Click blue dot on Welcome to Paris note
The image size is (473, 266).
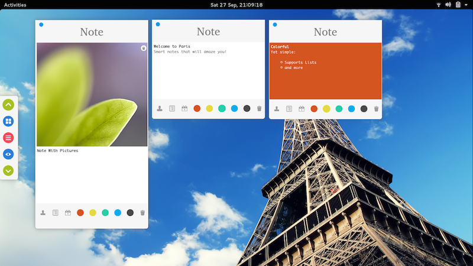(x=158, y=24)
